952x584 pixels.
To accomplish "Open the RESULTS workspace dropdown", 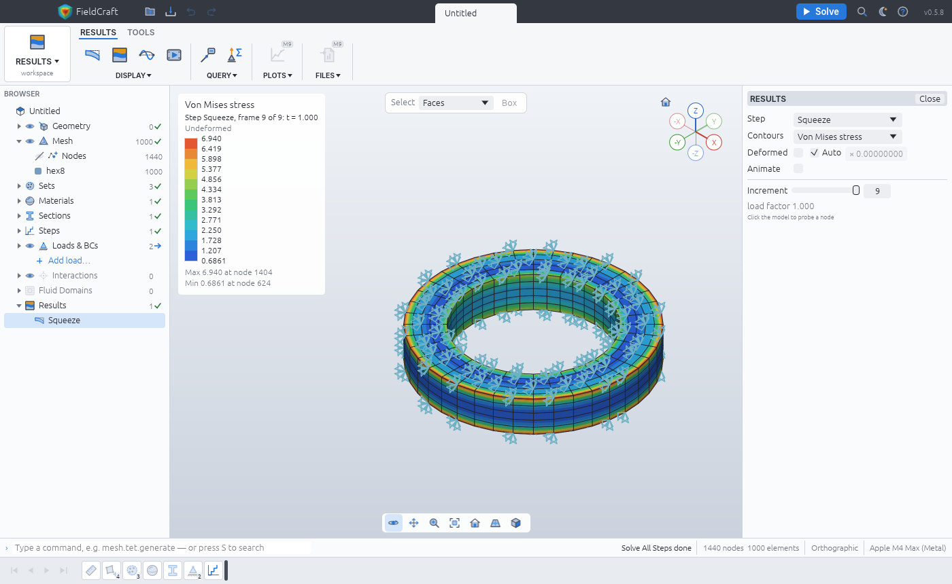I will tap(37, 54).
